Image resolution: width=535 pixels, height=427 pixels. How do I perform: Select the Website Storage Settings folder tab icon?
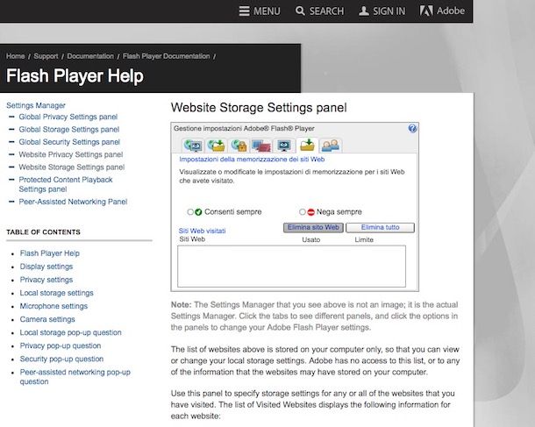[307, 146]
